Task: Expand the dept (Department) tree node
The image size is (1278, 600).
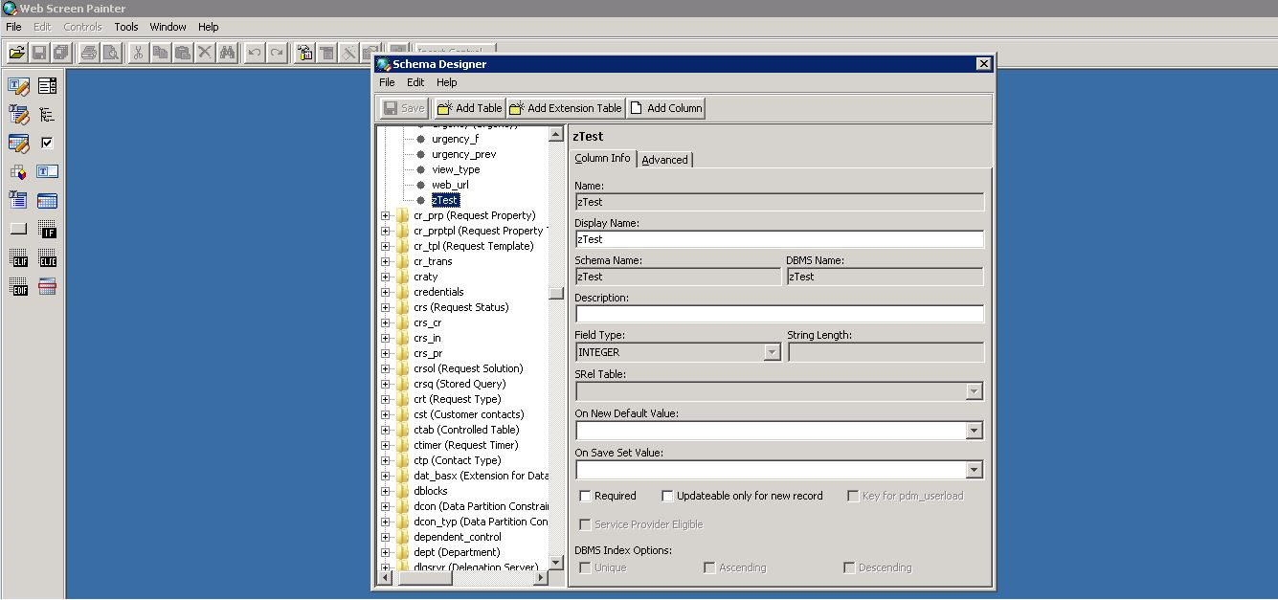Action: (x=386, y=552)
